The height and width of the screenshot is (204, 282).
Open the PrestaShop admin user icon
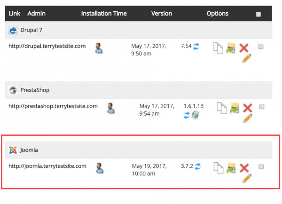[x=111, y=108]
